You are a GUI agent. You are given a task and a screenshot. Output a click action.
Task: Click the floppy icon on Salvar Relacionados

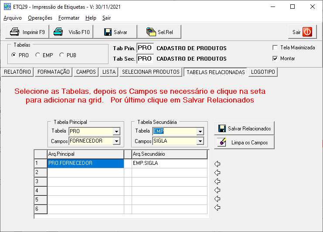(222, 128)
